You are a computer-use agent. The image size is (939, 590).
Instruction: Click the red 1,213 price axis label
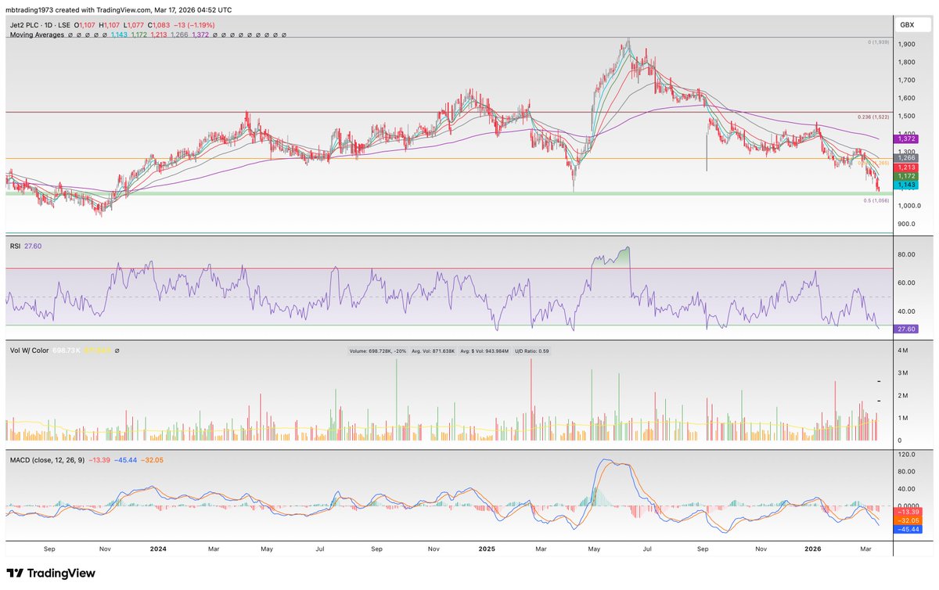907,167
